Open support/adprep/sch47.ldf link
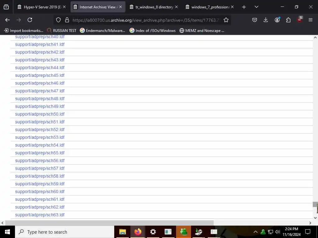 click(40, 91)
